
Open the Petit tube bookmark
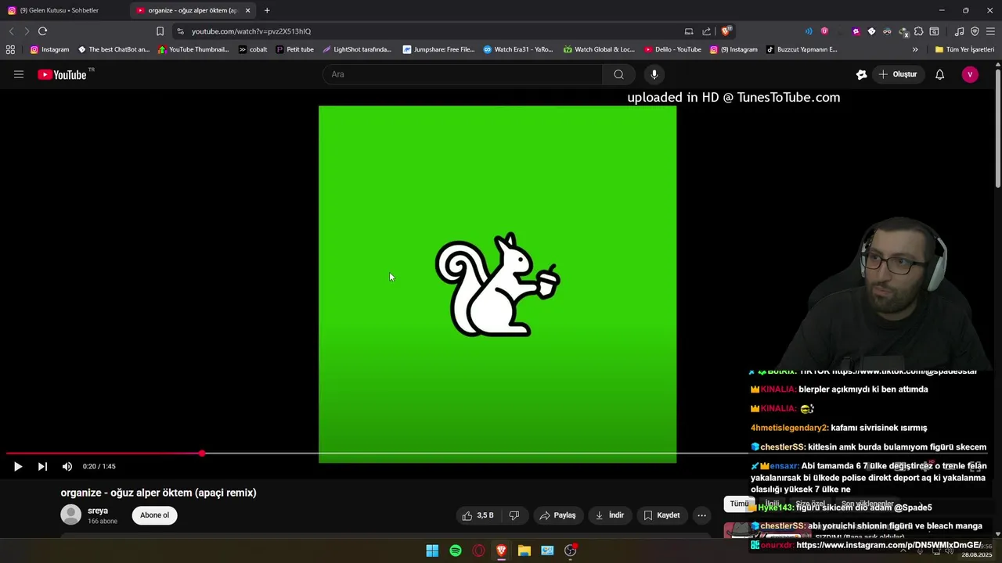click(294, 49)
